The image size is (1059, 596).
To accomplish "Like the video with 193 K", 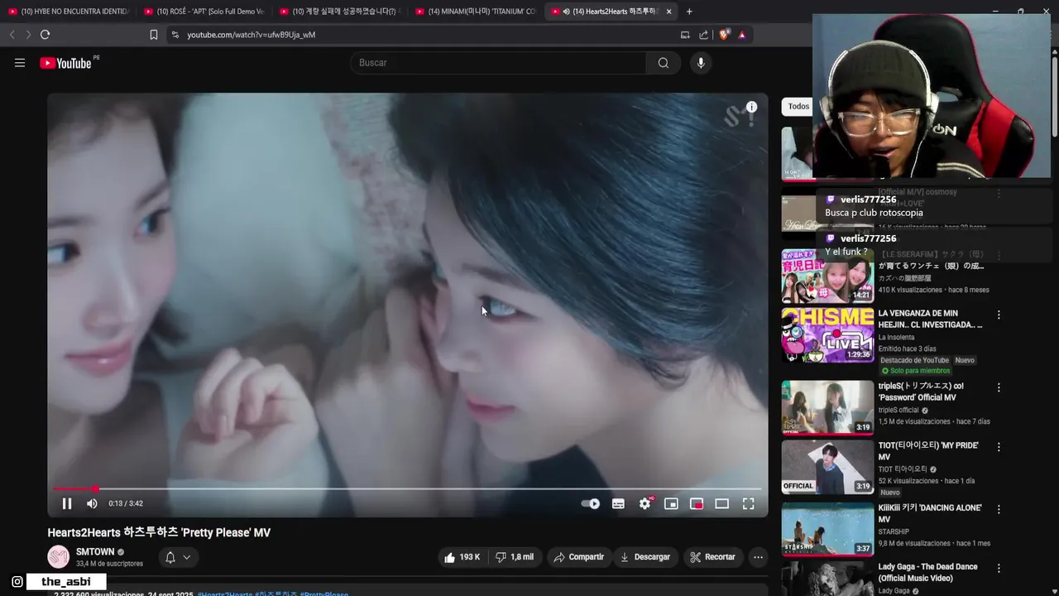I will (x=462, y=557).
